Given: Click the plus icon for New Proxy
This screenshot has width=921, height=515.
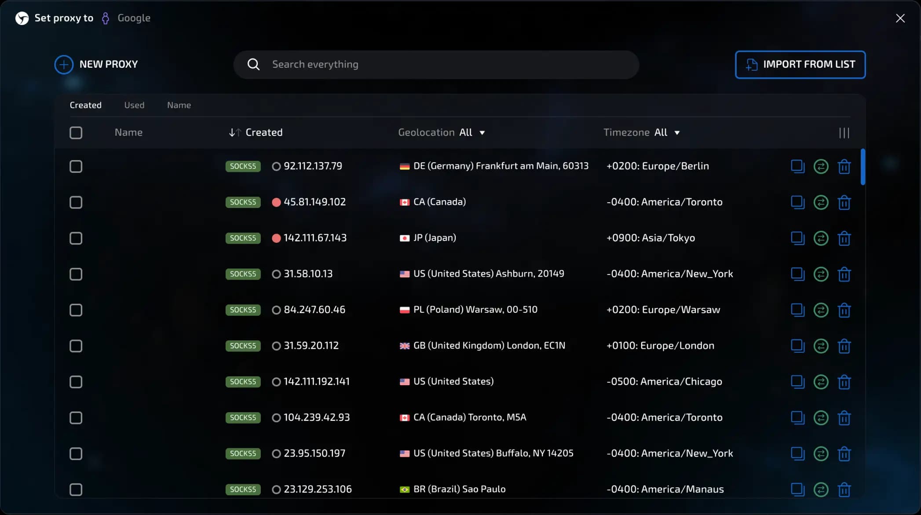Looking at the screenshot, I should pos(64,65).
